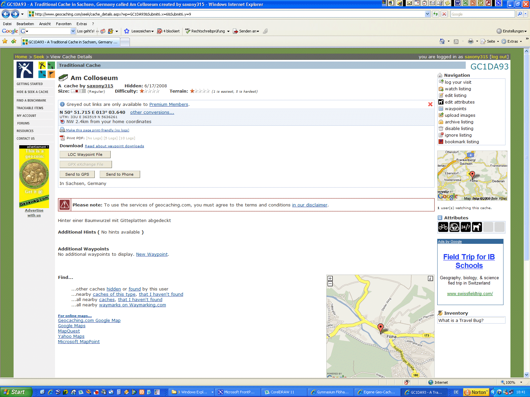Screen dimensions: 530x397
Task: Open the Hide & Seek a Cache sidebar item
Action: point(32,92)
